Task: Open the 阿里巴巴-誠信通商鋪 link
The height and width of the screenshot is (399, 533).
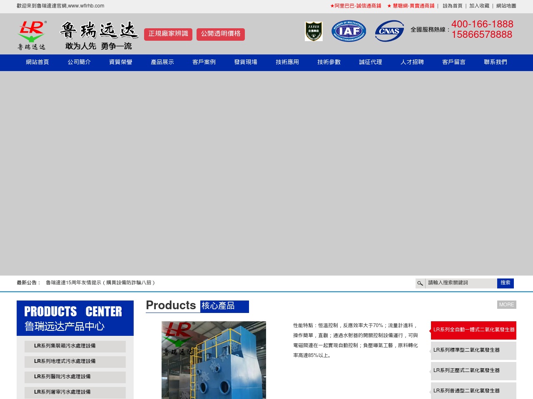Action: point(356,6)
